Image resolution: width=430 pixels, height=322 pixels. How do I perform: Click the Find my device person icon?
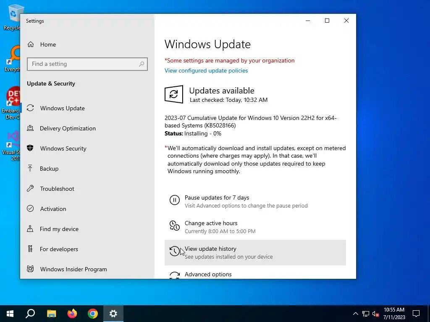(x=30, y=229)
